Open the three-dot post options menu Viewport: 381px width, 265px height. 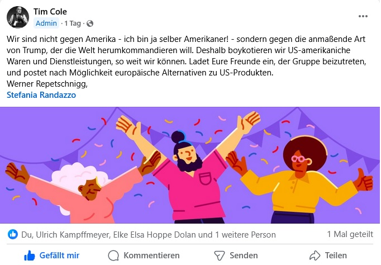point(363,16)
